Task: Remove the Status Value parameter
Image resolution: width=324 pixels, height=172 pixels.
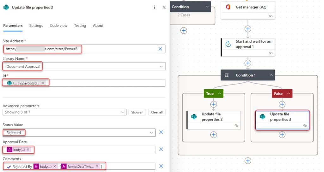Action: [x=161, y=132]
